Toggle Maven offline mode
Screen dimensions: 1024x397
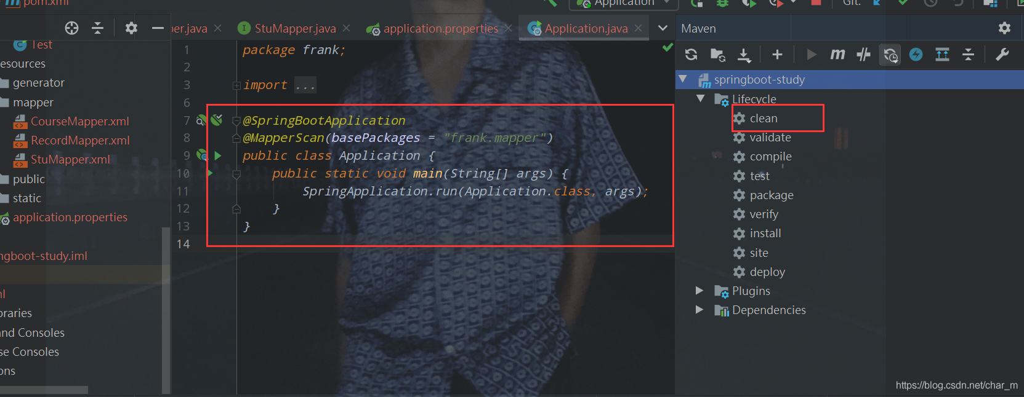point(863,55)
